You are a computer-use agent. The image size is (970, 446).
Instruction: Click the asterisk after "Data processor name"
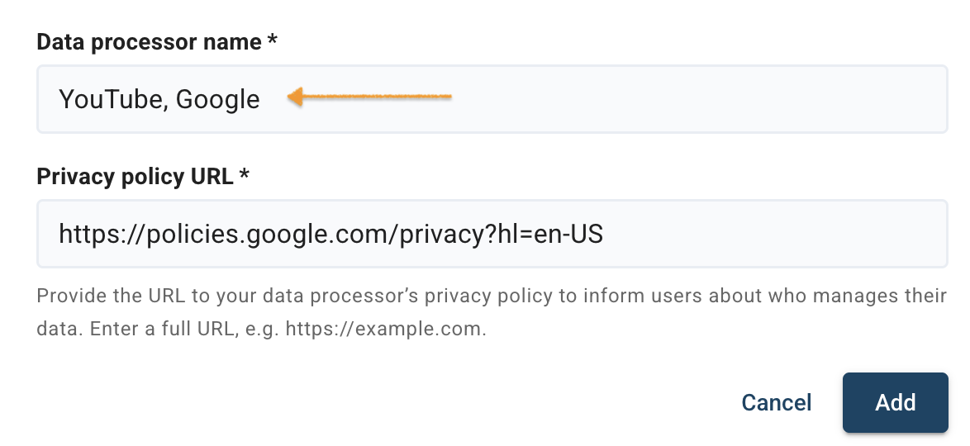click(x=272, y=42)
